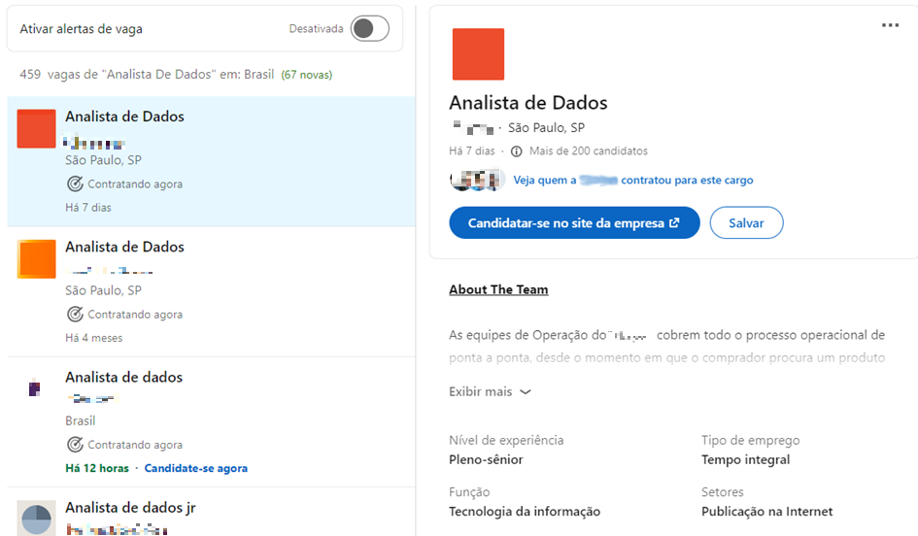Image resolution: width=918 pixels, height=536 pixels.
Task: Open the second Analista de Dados job title
Action: pos(124,247)
